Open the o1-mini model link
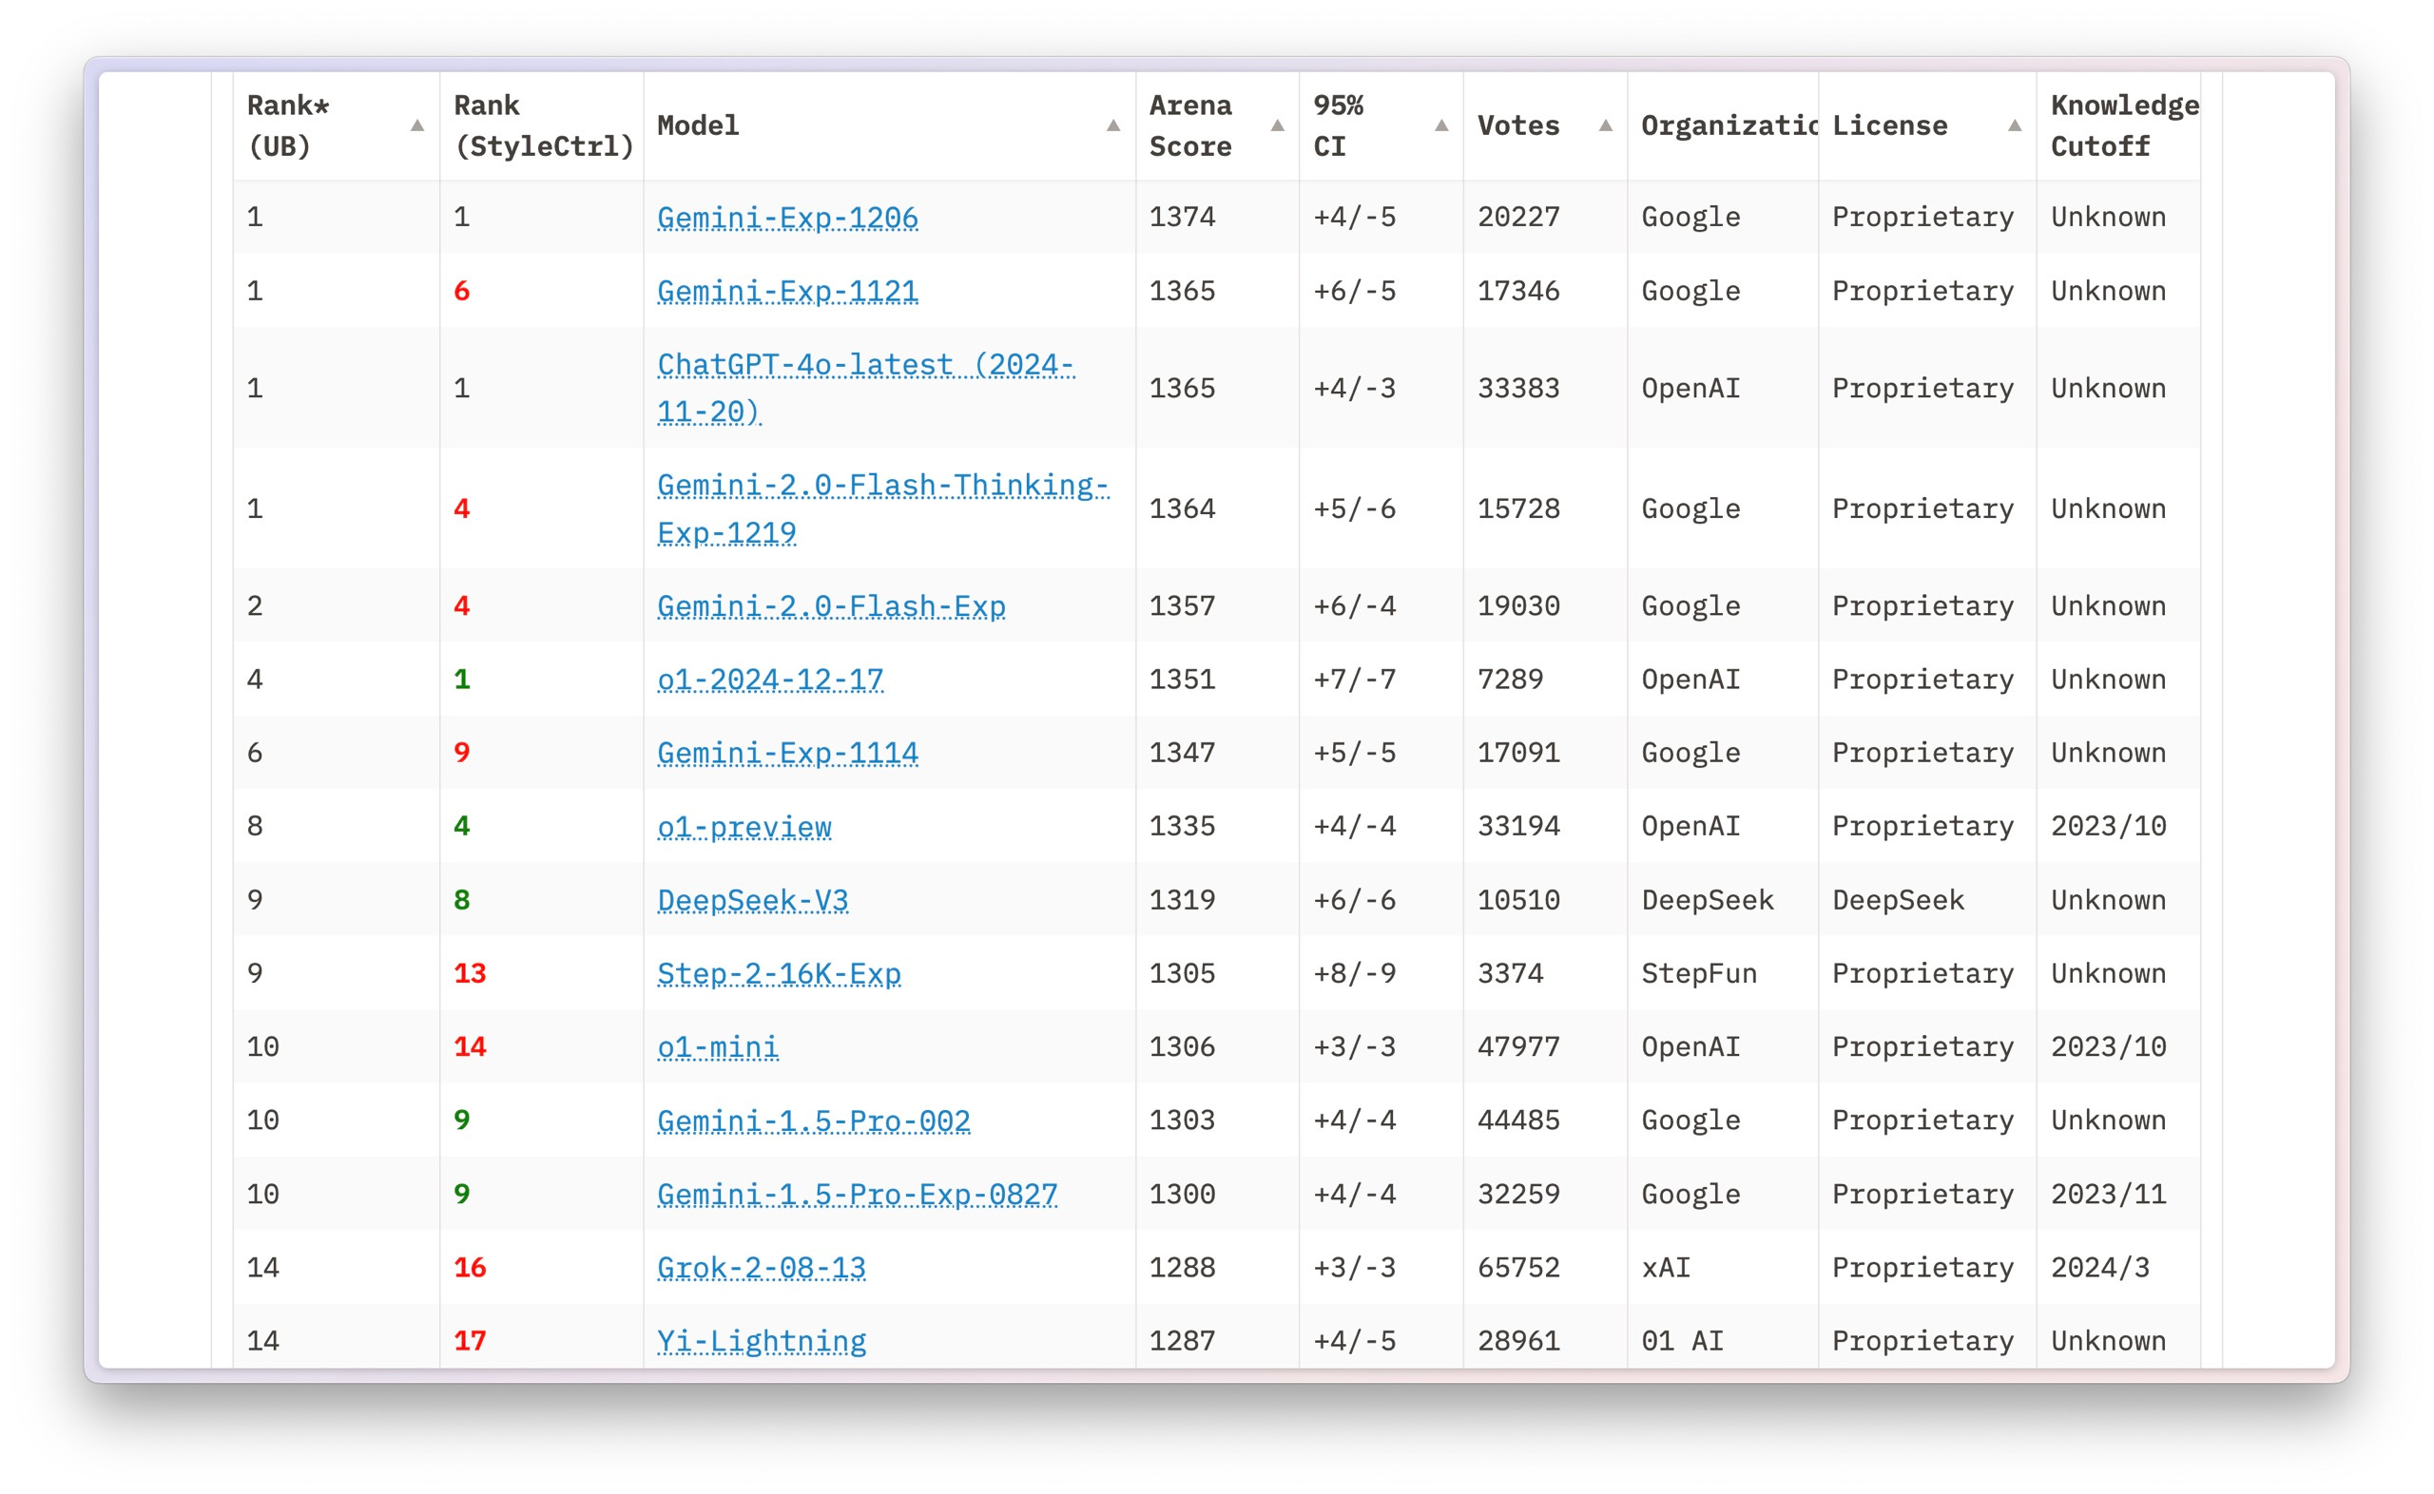Viewport: 2434px width, 1494px height. 718,1046
